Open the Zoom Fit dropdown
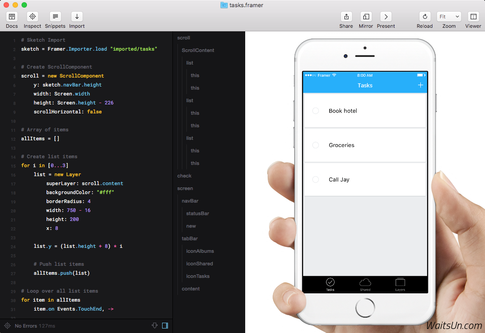 point(449,17)
